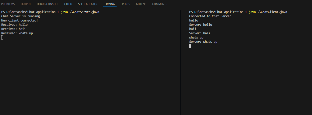Open the DEBUG CONSOLE tab
This screenshot has height=115, width=312.
[47, 4]
